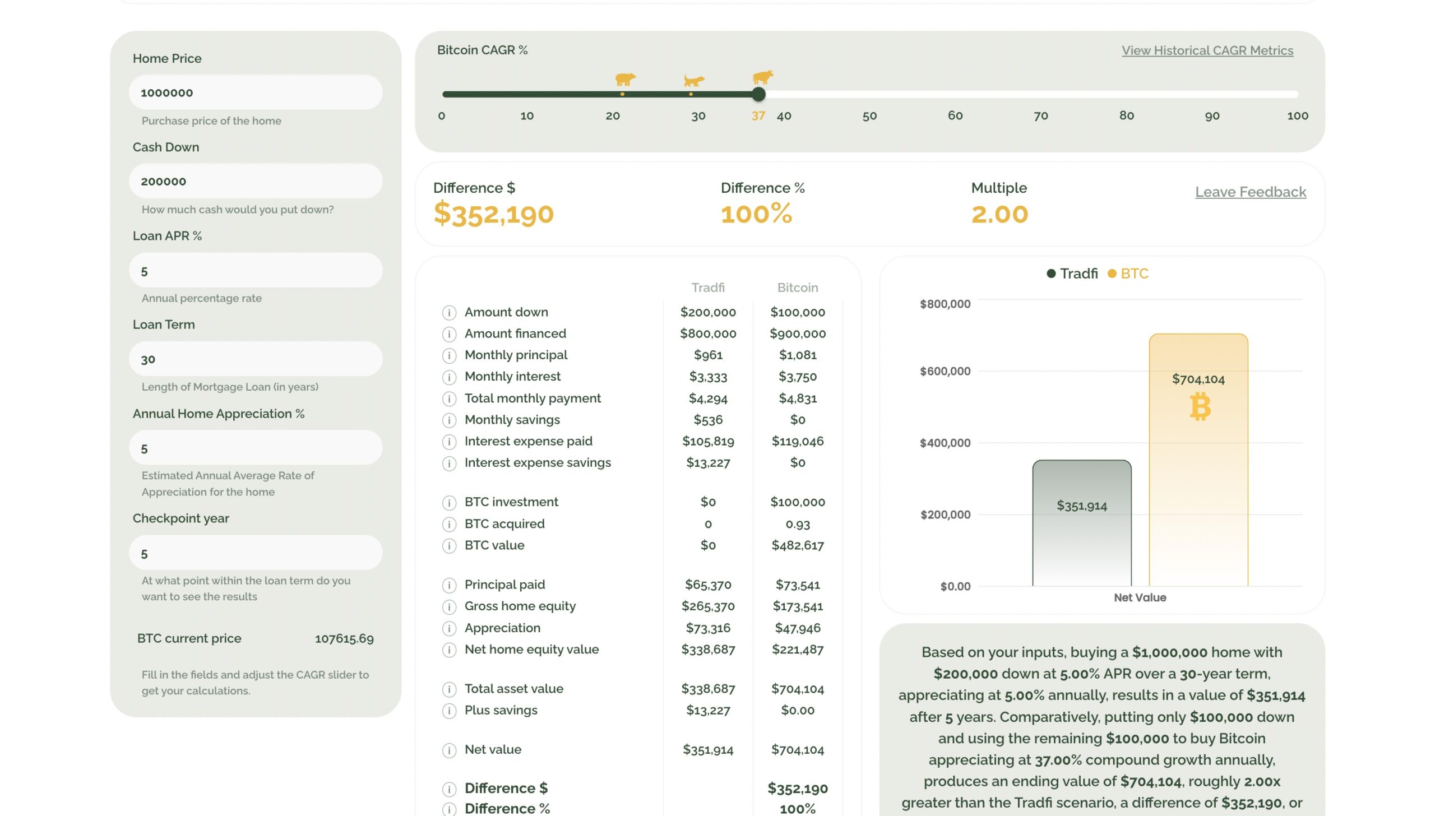
Task: Click the Tradfi column header
Action: [x=708, y=288]
